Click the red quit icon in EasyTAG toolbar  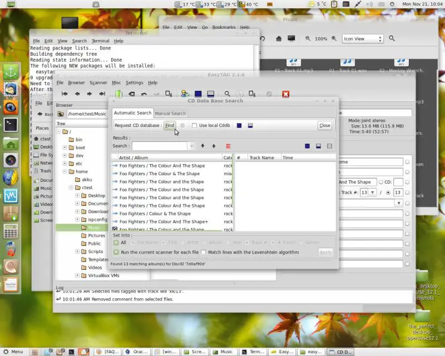286,94
